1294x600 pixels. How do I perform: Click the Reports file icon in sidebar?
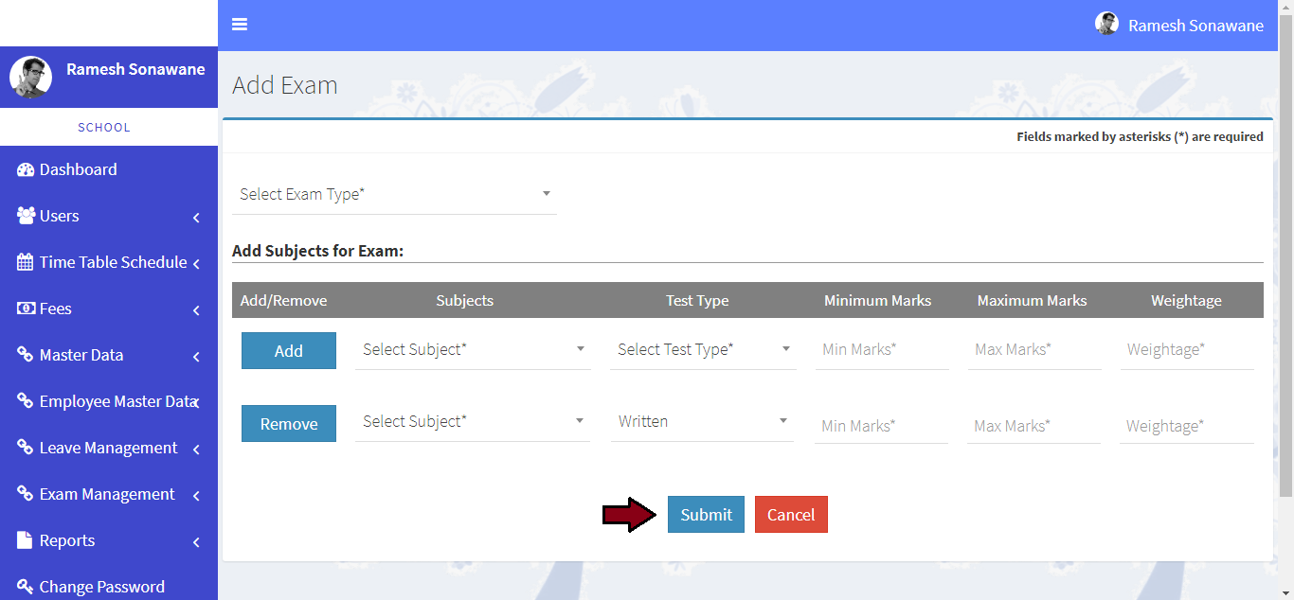coord(26,540)
